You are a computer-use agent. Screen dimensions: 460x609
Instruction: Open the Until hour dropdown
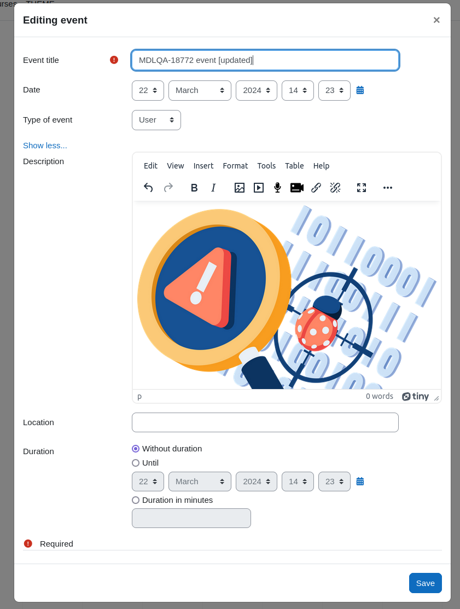point(298,482)
